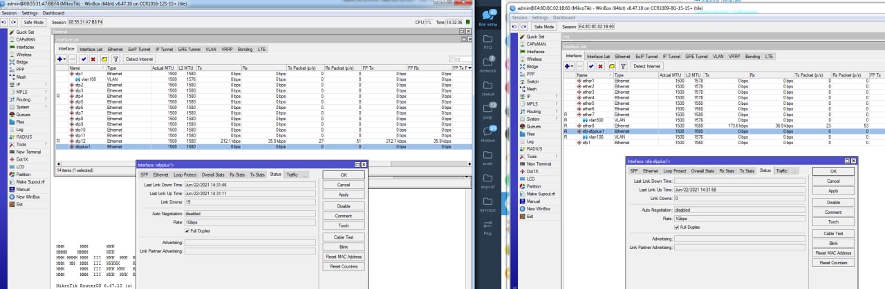Open the network chat folder in messenger
This screenshot has height=289, width=885.
tap(487, 64)
